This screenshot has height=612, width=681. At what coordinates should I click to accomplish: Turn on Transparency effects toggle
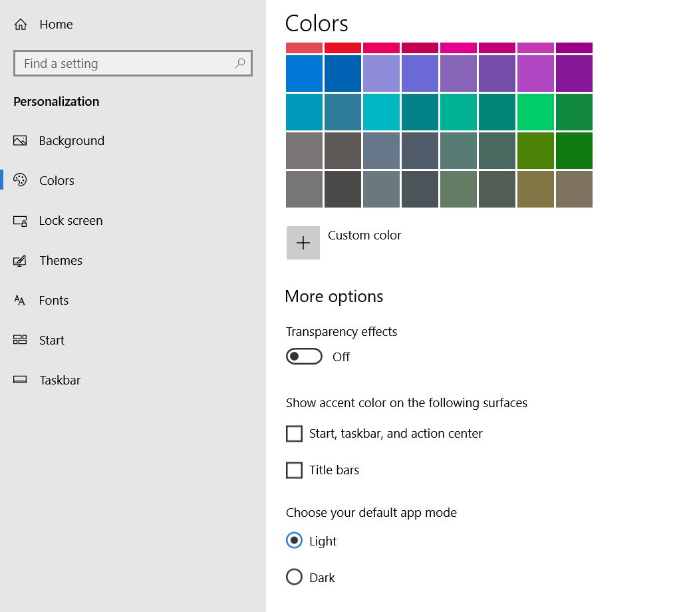click(x=304, y=357)
